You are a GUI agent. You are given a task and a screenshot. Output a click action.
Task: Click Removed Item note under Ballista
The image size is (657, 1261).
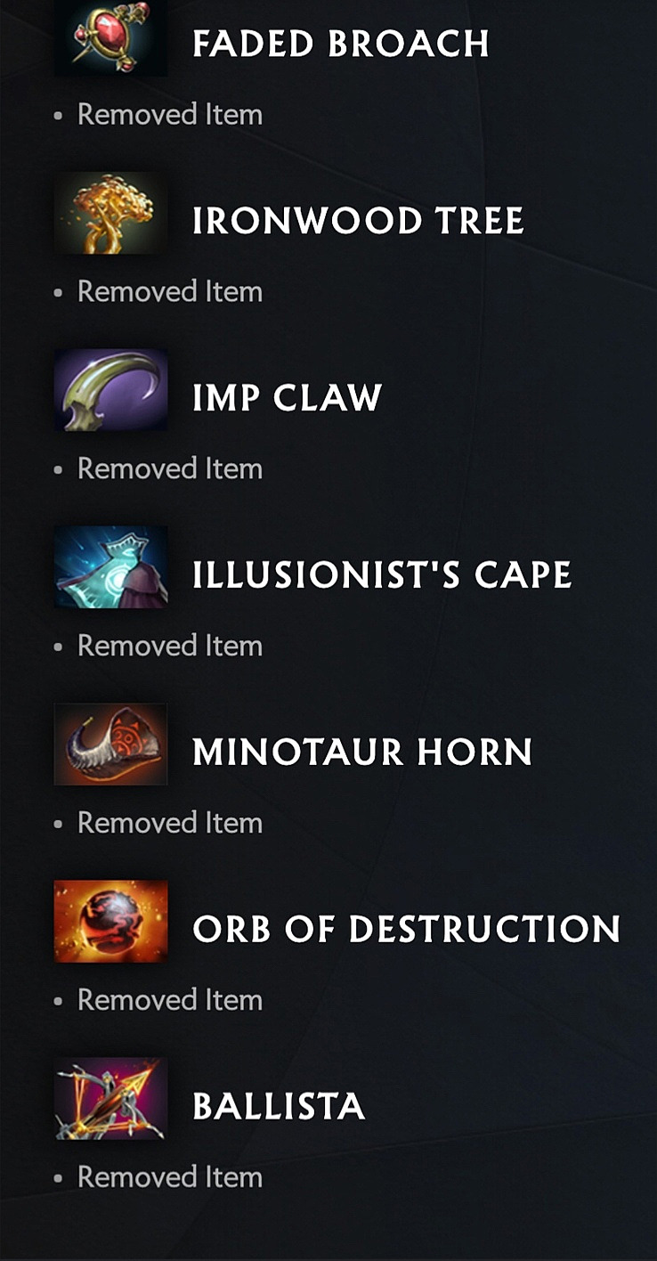[170, 1177]
